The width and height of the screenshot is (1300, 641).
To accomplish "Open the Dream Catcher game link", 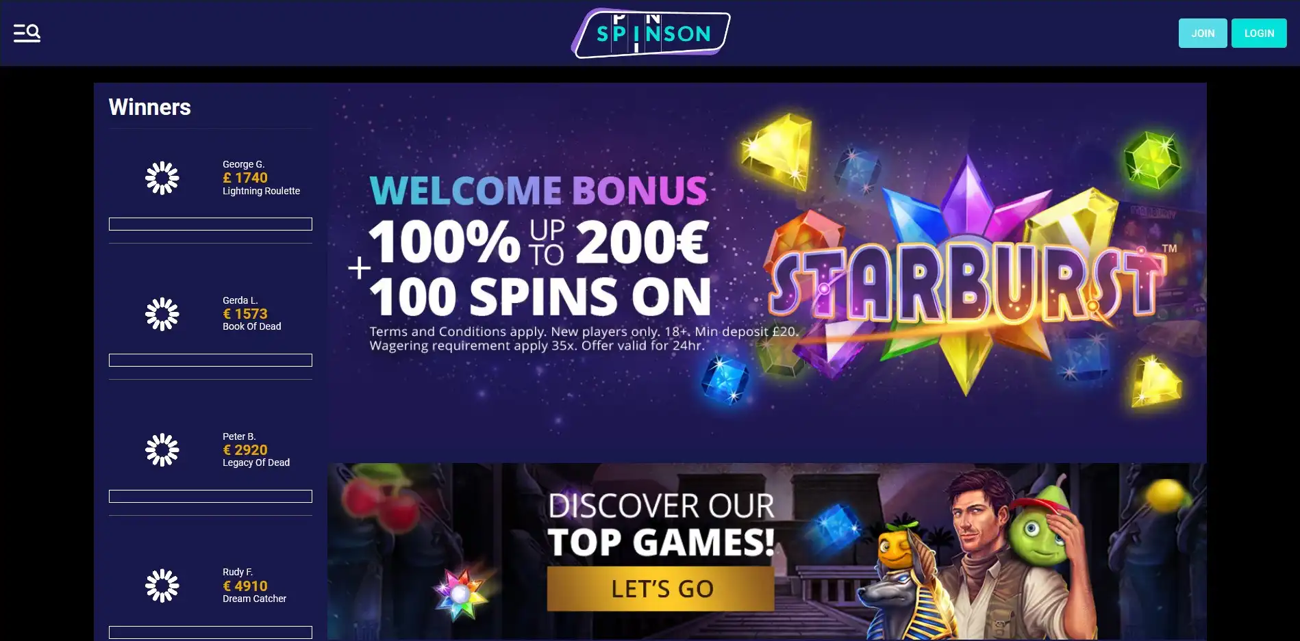I will [x=254, y=599].
